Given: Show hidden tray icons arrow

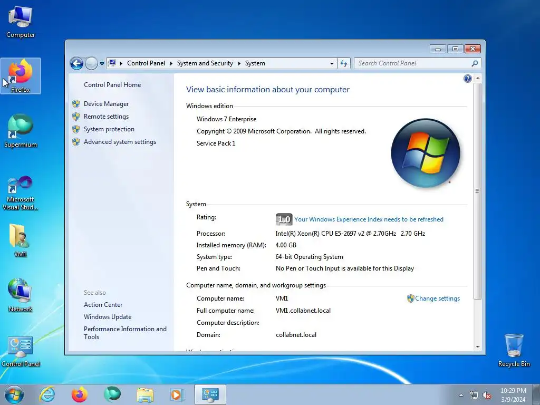Looking at the screenshot, I should pos(461,396).
